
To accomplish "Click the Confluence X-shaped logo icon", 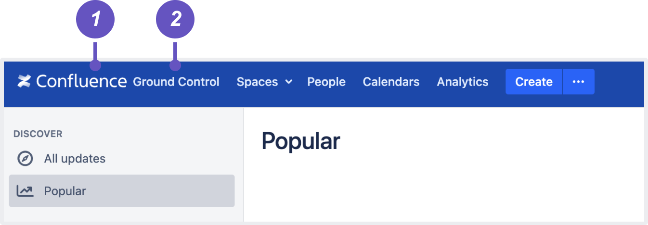I will point(24,81).
